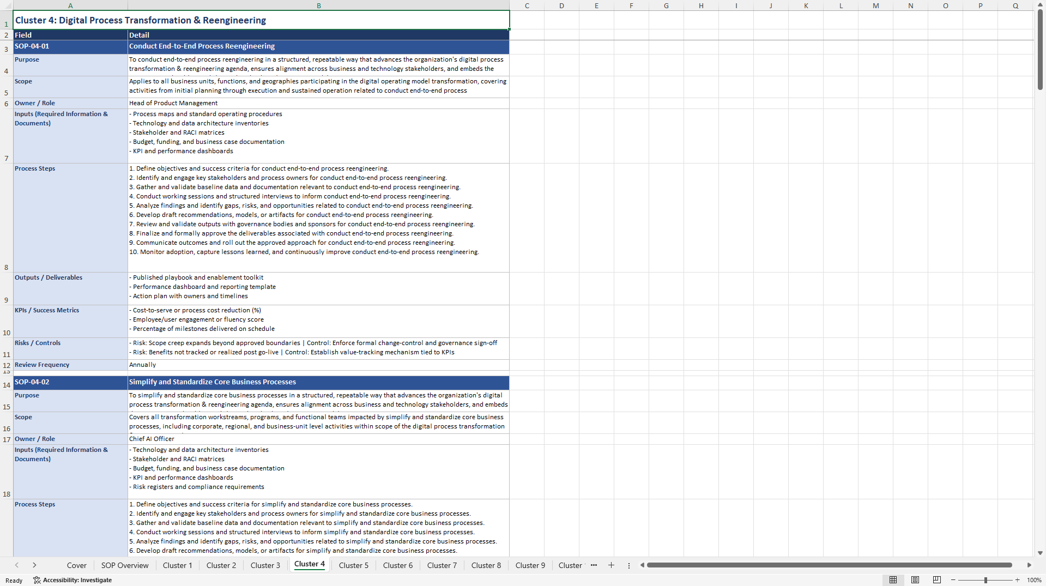Switch to Cluster 1 sheet
1046x586 pixels.
pyautogui.click(x=177, y=565)
